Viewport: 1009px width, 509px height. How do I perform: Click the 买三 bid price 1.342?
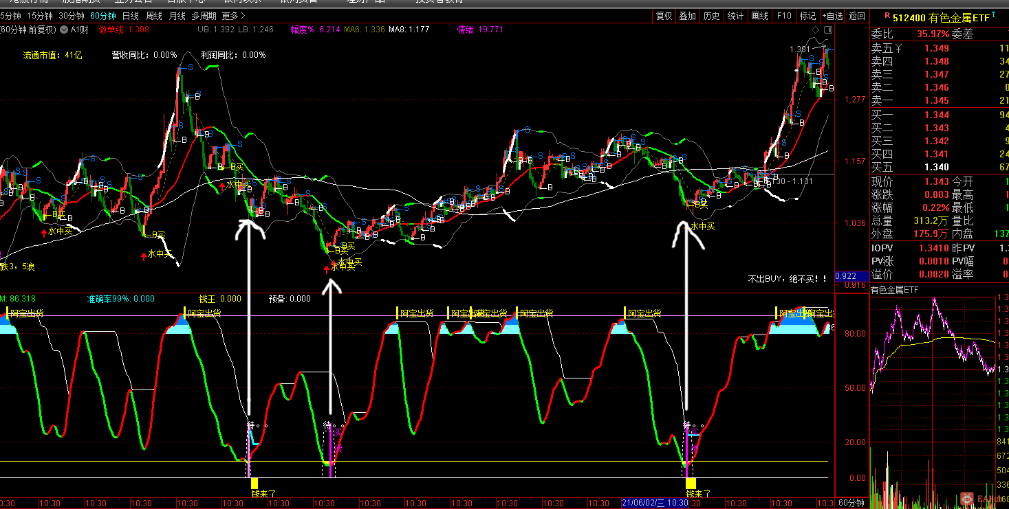pos(937,141)
